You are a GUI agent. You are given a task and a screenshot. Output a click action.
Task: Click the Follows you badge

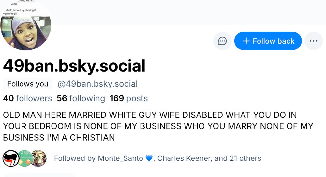coord(28,84)
